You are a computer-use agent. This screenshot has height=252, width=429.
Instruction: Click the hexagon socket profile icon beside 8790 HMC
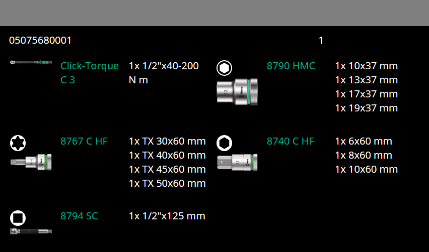pyautogui.click(x=224, y=68)
